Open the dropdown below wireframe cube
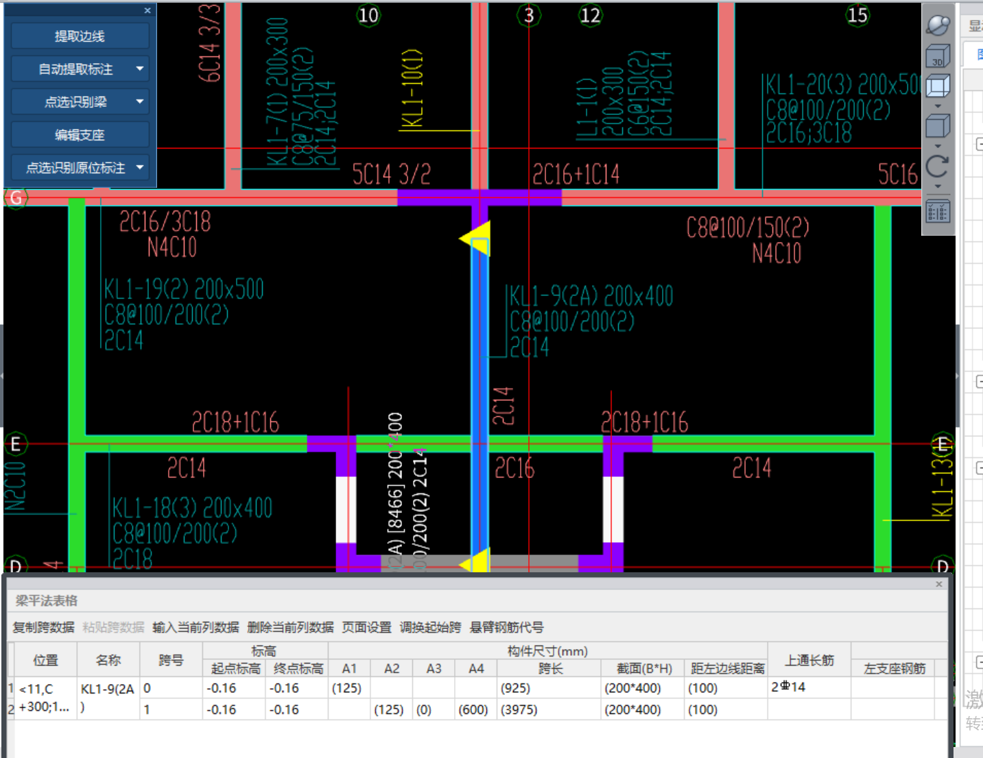This screenshot has height=758, width=983. tap(938, 106)
